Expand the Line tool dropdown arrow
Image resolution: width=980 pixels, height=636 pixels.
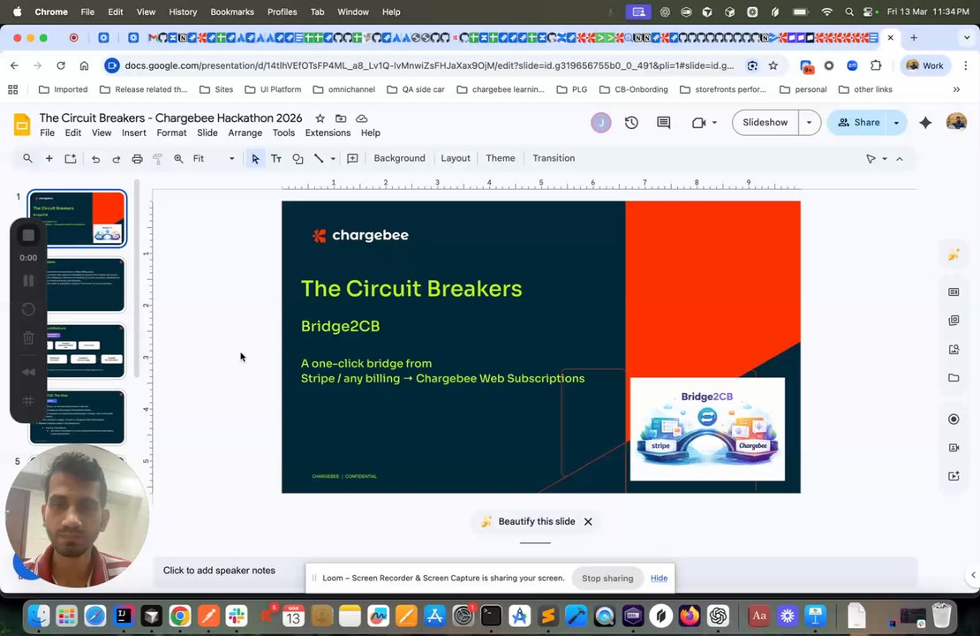click(x=333, y=159)
